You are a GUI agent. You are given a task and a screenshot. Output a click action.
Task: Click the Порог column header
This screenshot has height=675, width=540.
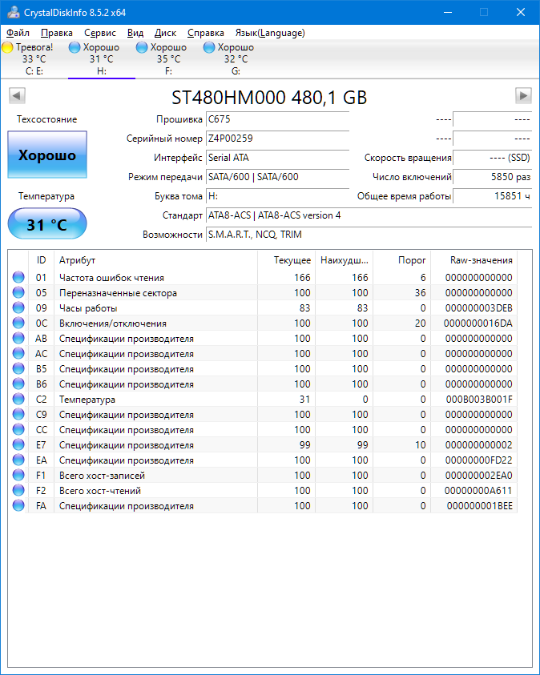tap(401, 260)
